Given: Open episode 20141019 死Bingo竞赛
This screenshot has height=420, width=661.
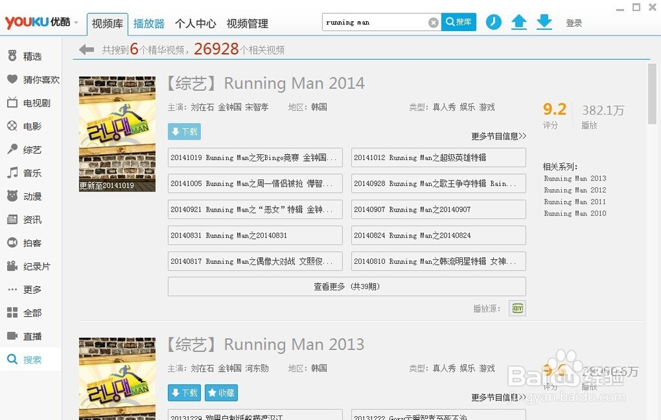Looking at the screenshot, I should 255,157.
